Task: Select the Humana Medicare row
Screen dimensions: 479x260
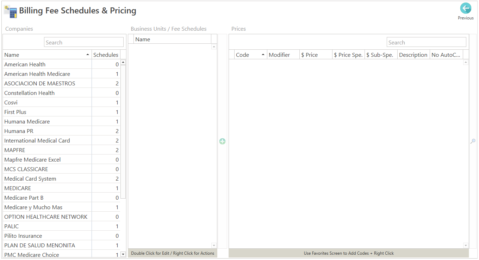Action: 61,121
